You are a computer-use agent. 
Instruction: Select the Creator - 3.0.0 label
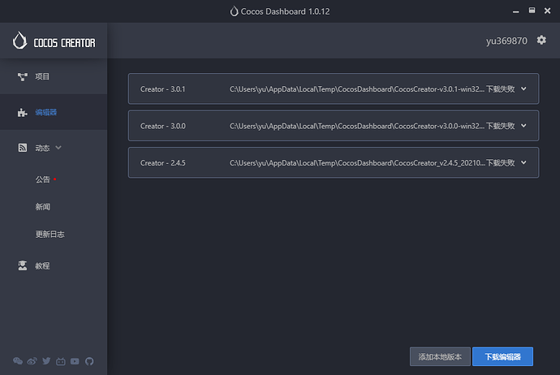163,126
